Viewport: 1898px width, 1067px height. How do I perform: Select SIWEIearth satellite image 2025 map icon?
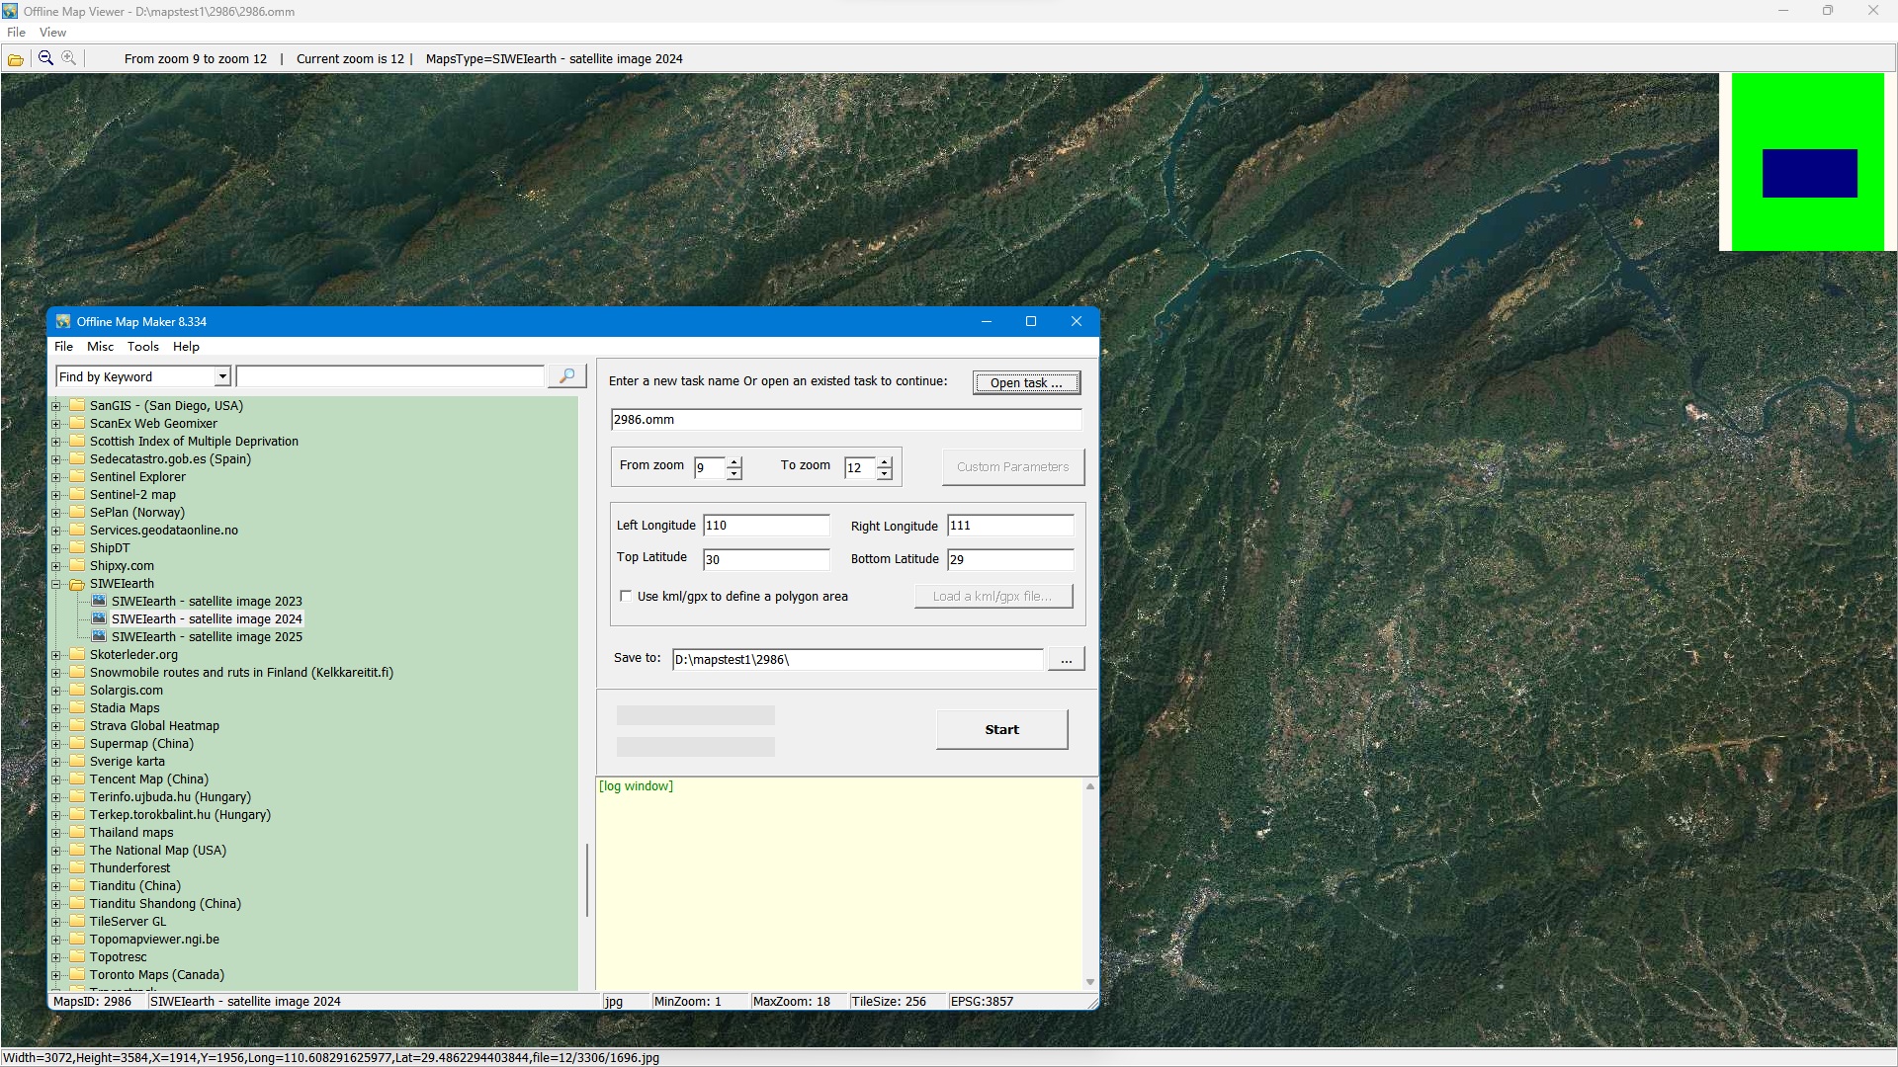pyautogui.click(x=99, y=636)
